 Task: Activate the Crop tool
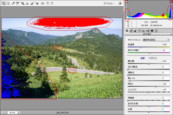23,3
